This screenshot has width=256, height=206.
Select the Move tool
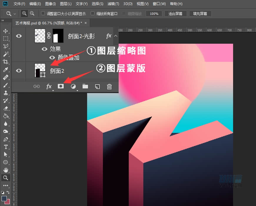[x=6, y=31]
